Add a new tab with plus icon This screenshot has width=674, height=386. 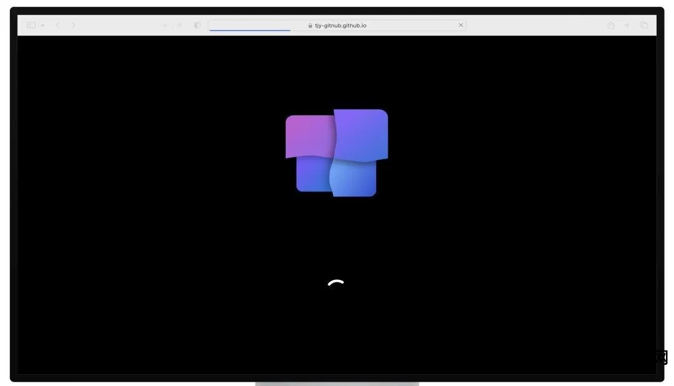point(627,26)
